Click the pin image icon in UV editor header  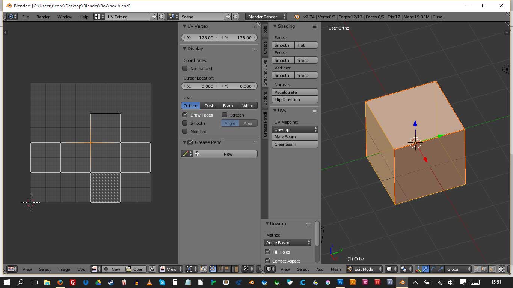[x=152, y=269]
